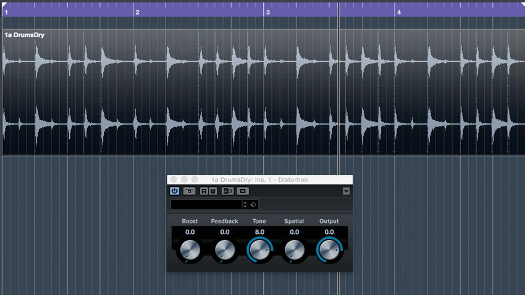525x295 pixels.
Task: Click the Distortion window title bar
Action: coord(259,180)
